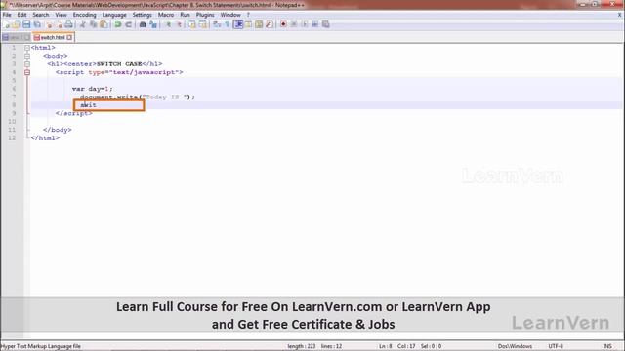Open the Search menu

pos(41,15)
